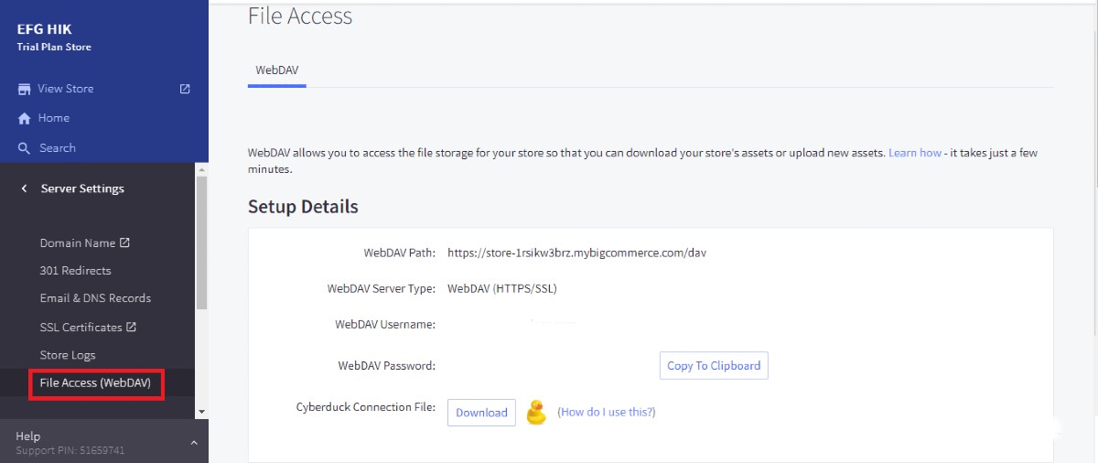Click SSL Certificates external link icon

pyautogui.click(x=131, y=327)
